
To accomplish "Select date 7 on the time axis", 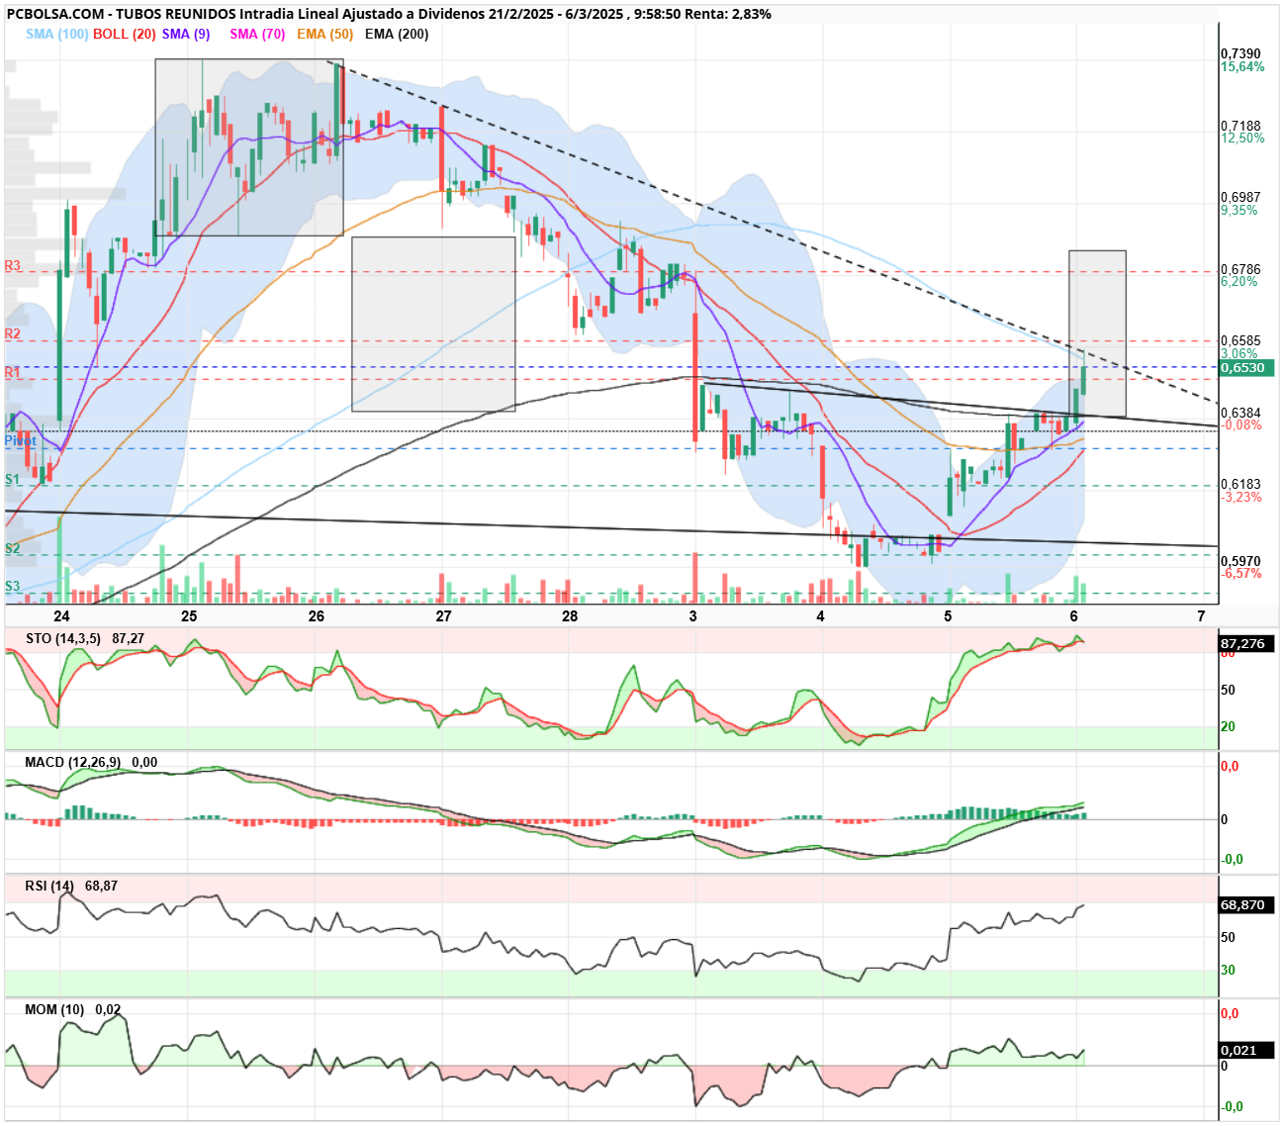I will pyautogui.click(x=1201, y=616).
